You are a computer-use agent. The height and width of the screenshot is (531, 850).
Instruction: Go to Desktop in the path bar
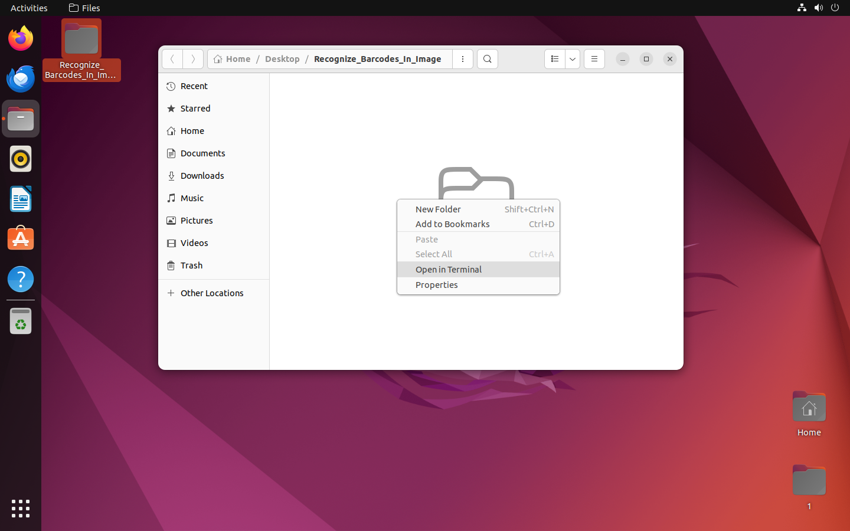(x=282, y=59)
